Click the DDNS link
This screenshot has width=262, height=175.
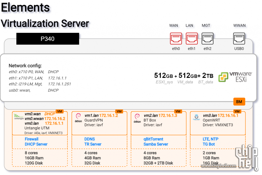click(90, 139)
